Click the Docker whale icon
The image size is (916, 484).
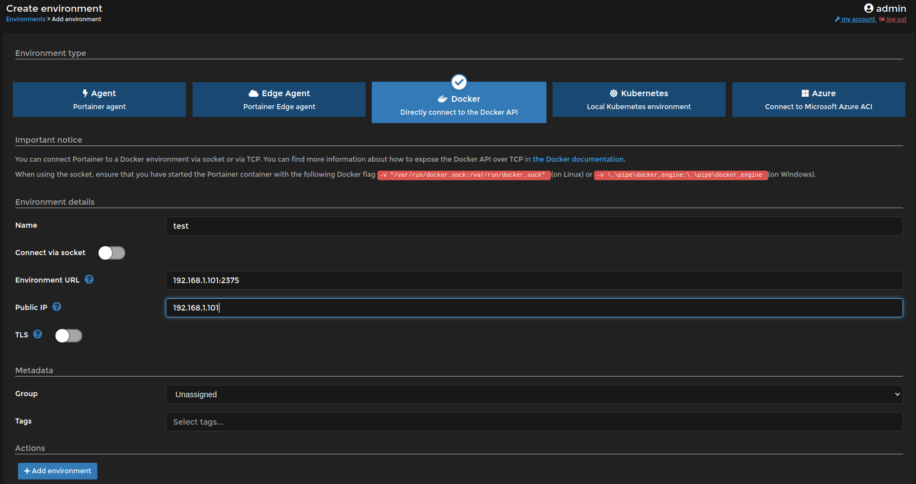pyautogui.click(x=443, y=99)
